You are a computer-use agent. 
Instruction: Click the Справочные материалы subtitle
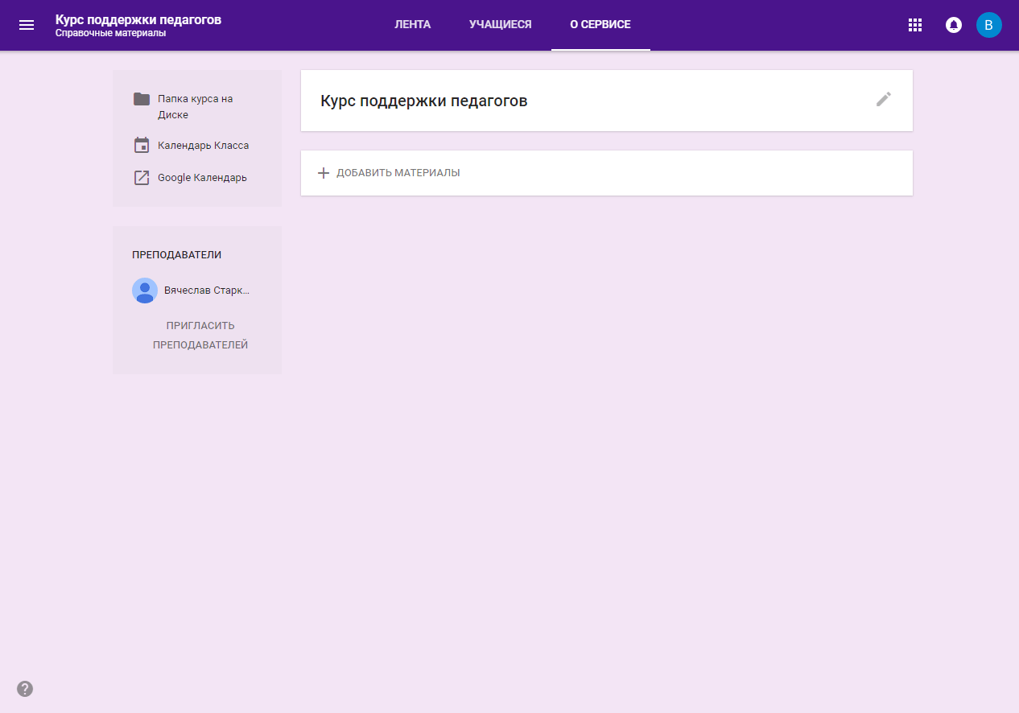[110, 34]
